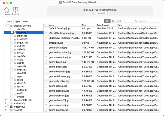Select checkbox for genre-blues.jpg

click(46, 62)
